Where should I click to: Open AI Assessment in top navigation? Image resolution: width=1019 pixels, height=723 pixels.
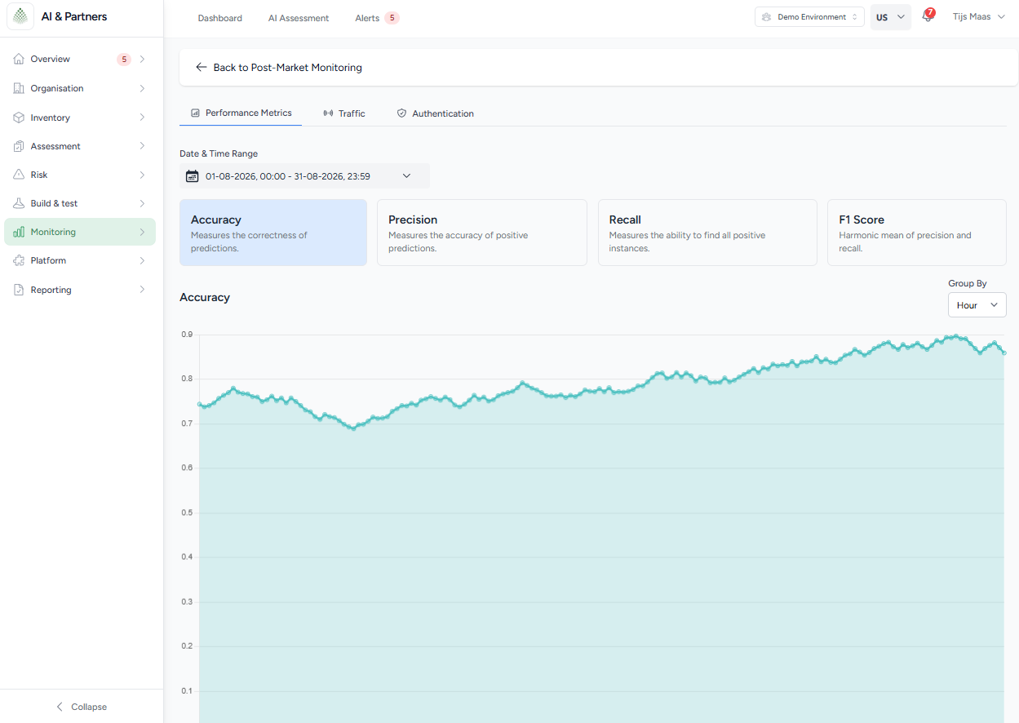point(299,18)
